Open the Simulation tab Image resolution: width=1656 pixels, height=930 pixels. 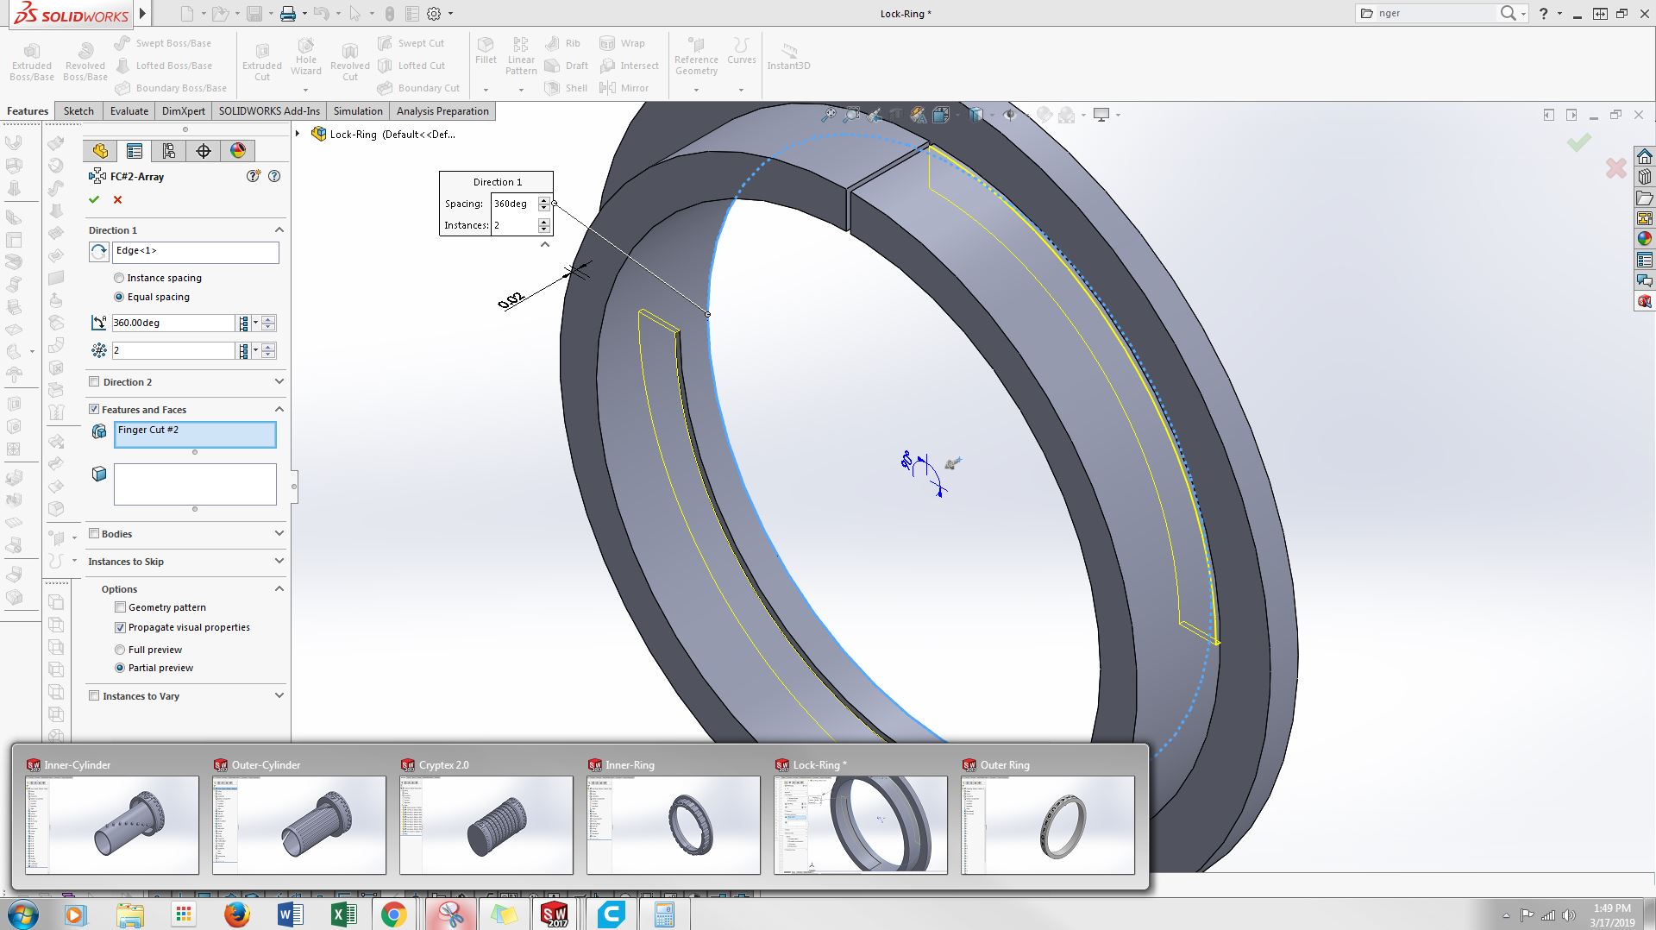[x=358, y=111]
